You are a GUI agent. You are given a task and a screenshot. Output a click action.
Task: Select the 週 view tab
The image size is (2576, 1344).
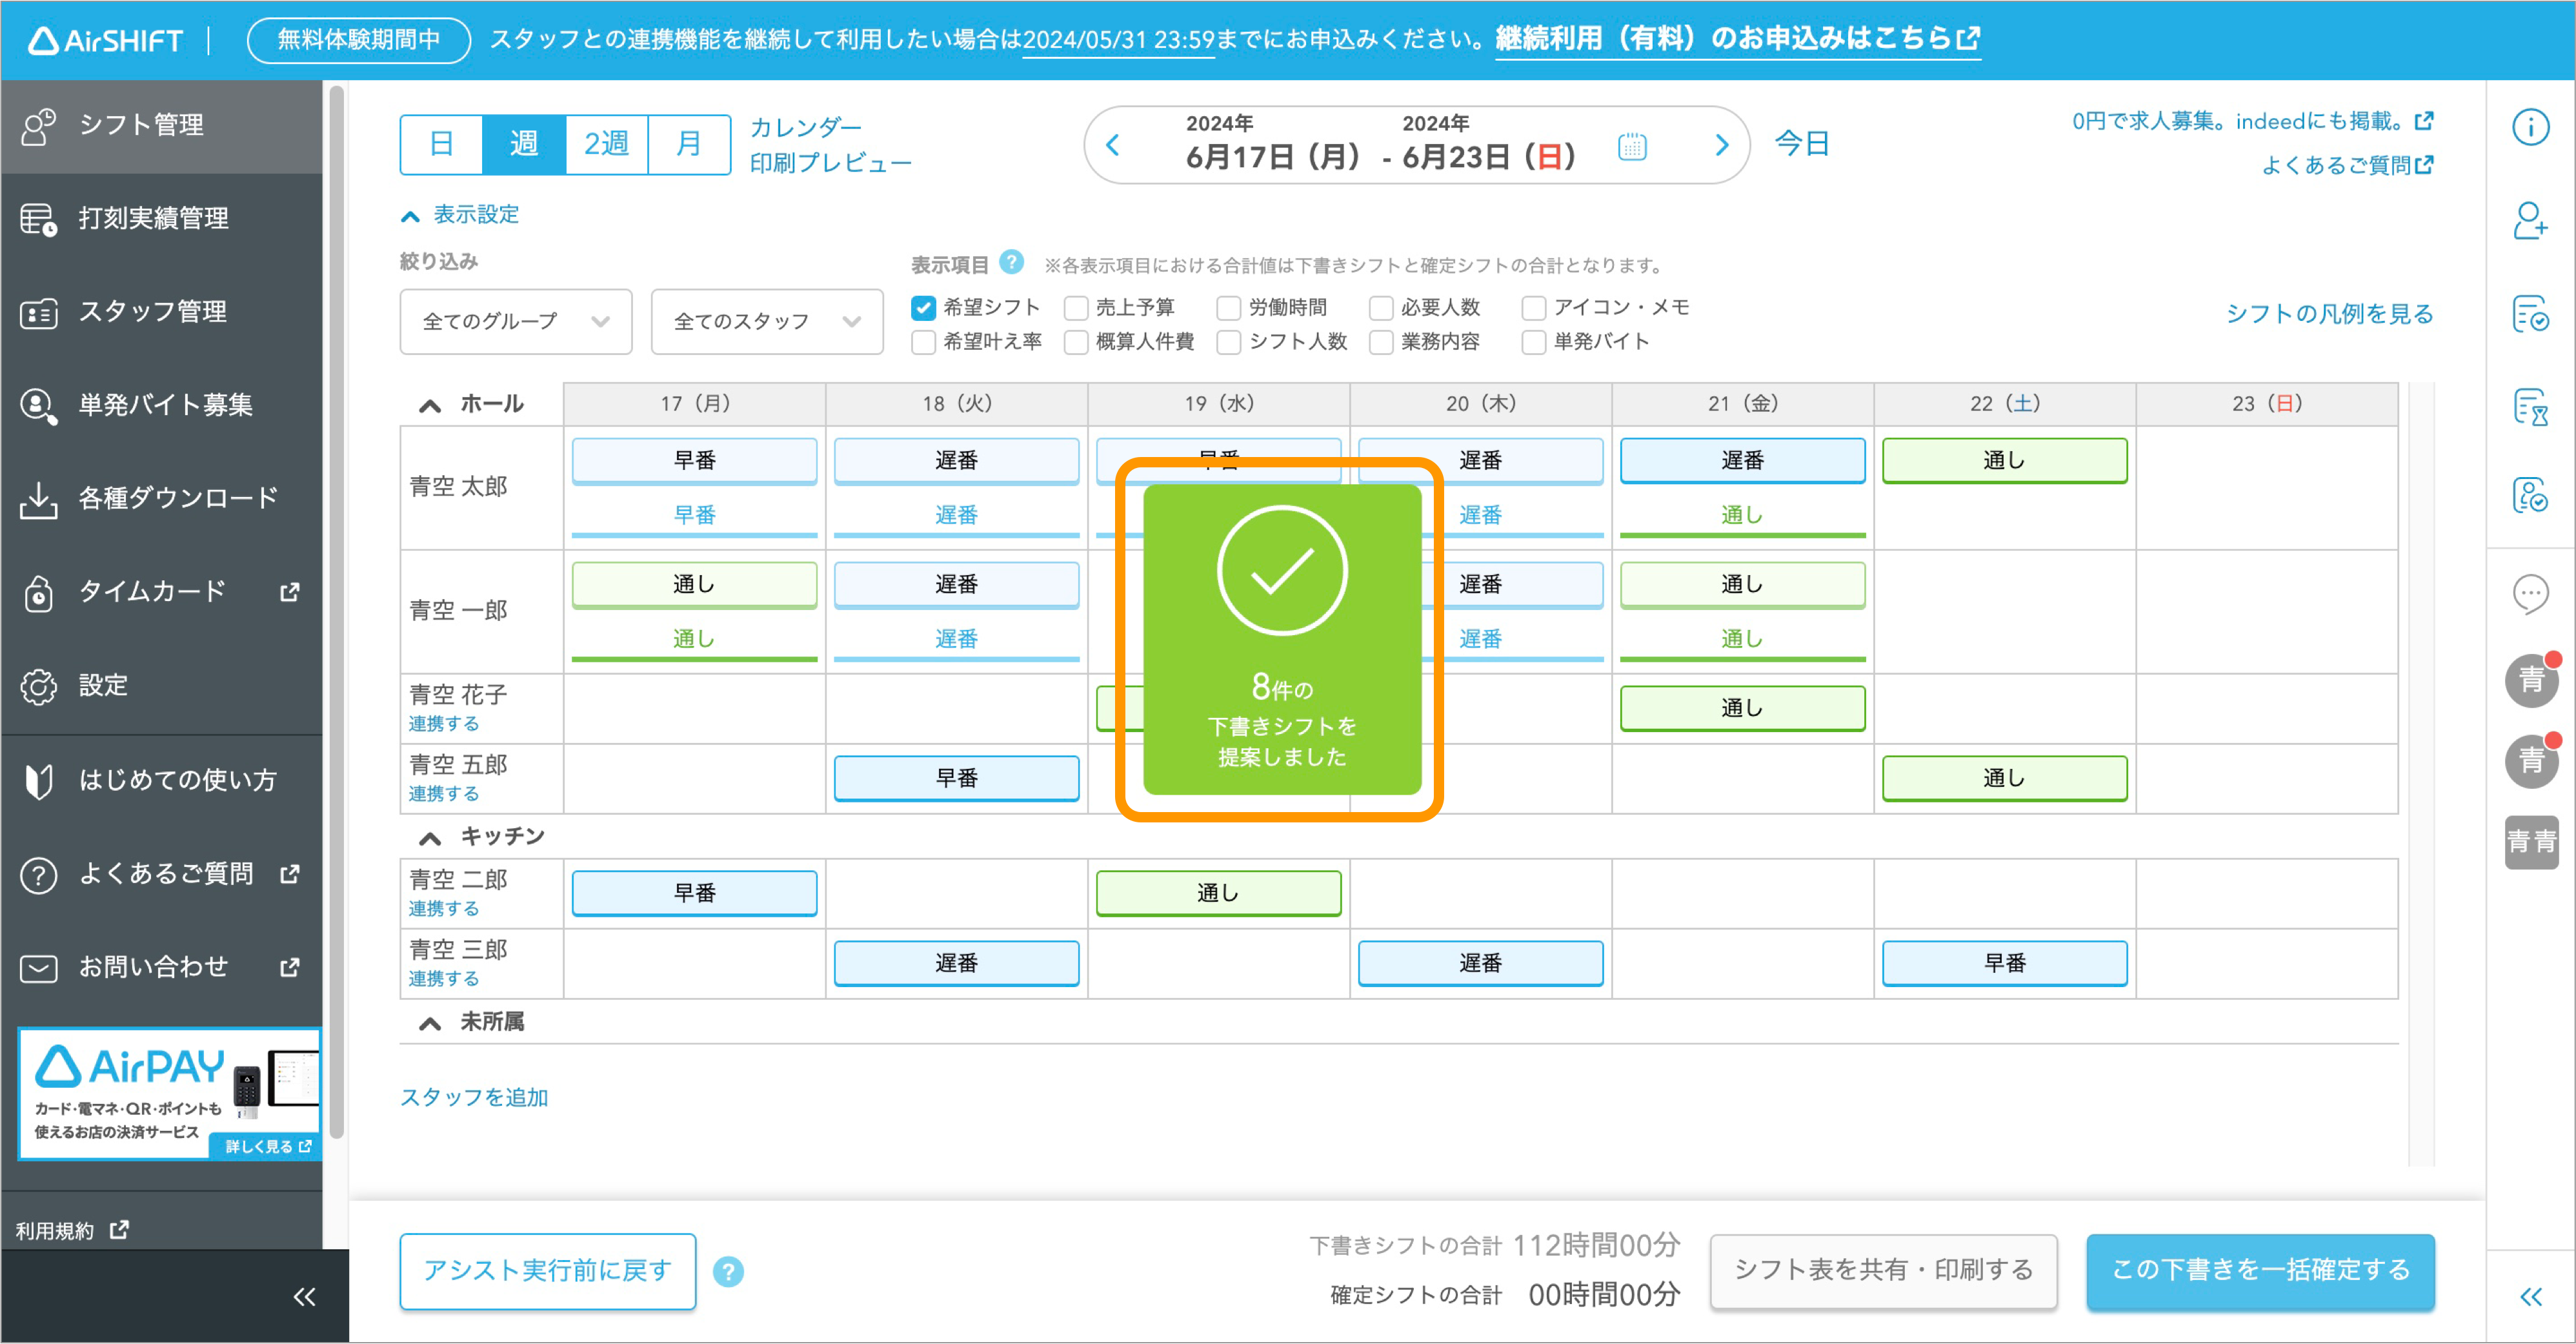pos(524,144)
